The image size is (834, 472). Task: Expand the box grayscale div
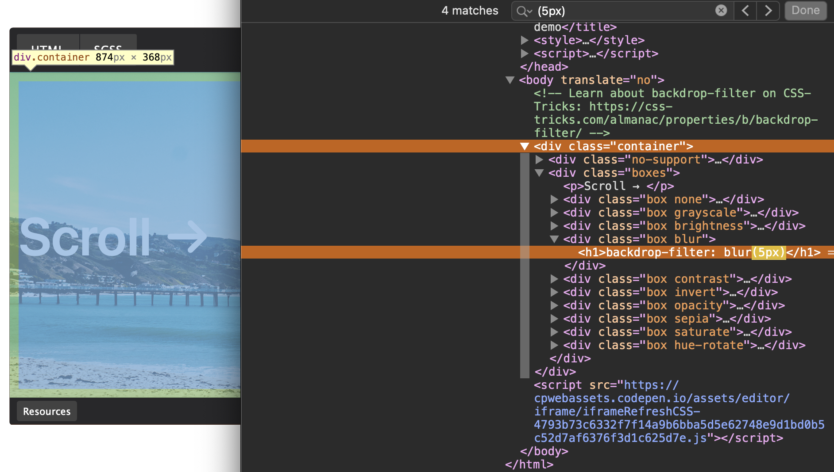[x=554, y=213]
